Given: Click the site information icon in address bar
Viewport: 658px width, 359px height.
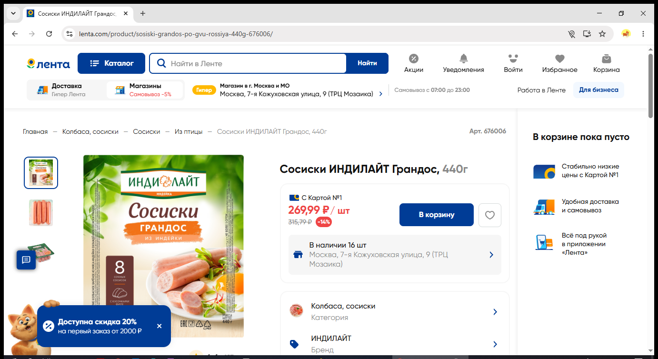Looking at the screenshot, I should [x=70, y=34].
